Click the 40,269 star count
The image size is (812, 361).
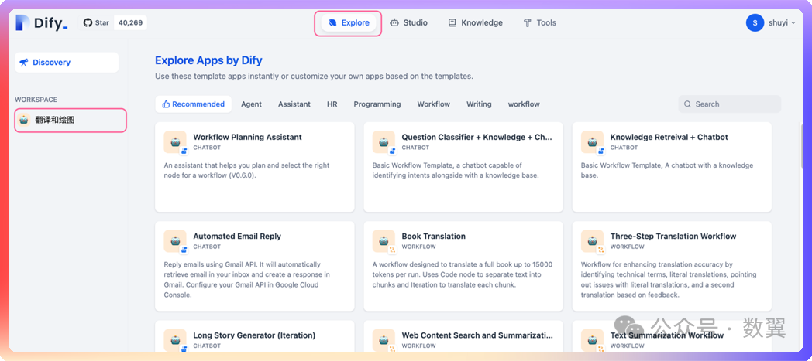tap(130, 22)
